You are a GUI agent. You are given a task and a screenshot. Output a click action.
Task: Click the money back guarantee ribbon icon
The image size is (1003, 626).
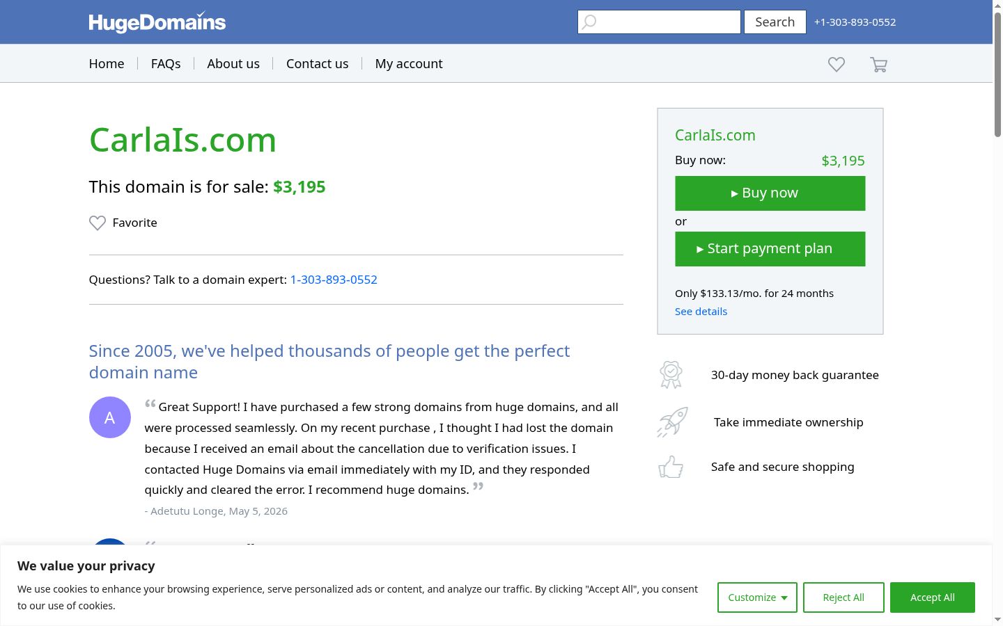[671, 375]
